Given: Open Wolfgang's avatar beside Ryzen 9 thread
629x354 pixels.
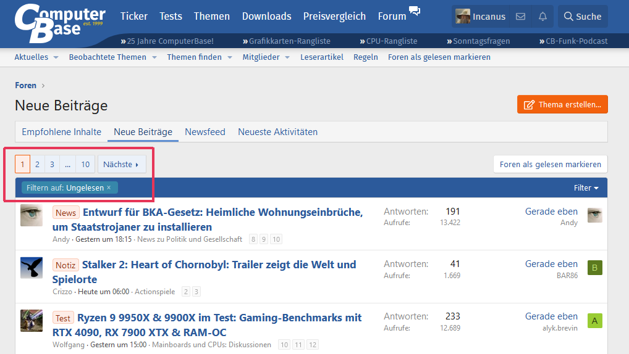Looking at the screenshot, I should [x=32, y=320].
